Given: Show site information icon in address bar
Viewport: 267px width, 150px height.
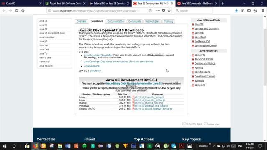Looking at the screenshot, I should click(50, 10).
